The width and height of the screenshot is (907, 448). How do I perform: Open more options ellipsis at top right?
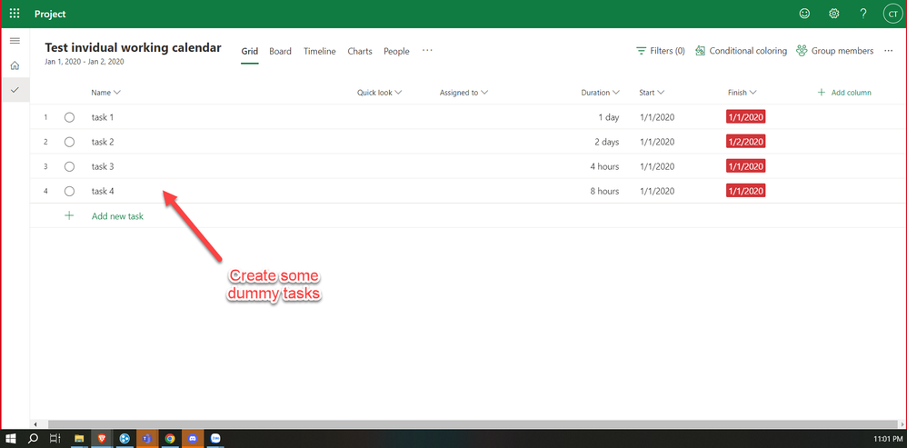(x=889, y=51)
